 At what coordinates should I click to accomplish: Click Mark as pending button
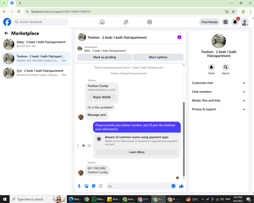[105, 57]
